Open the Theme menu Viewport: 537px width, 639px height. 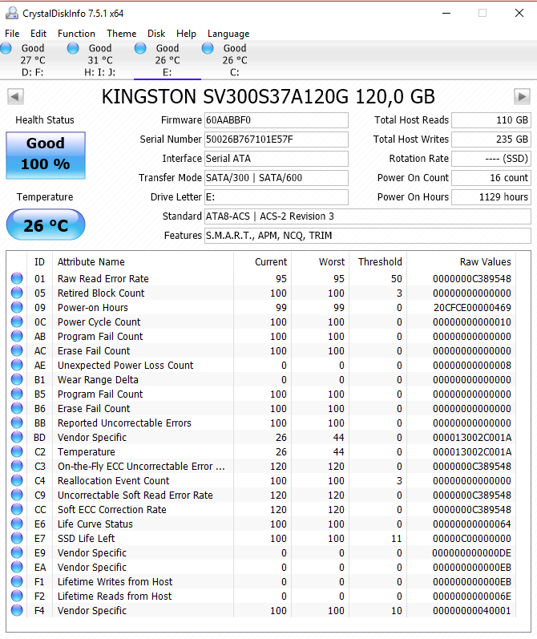121,34
